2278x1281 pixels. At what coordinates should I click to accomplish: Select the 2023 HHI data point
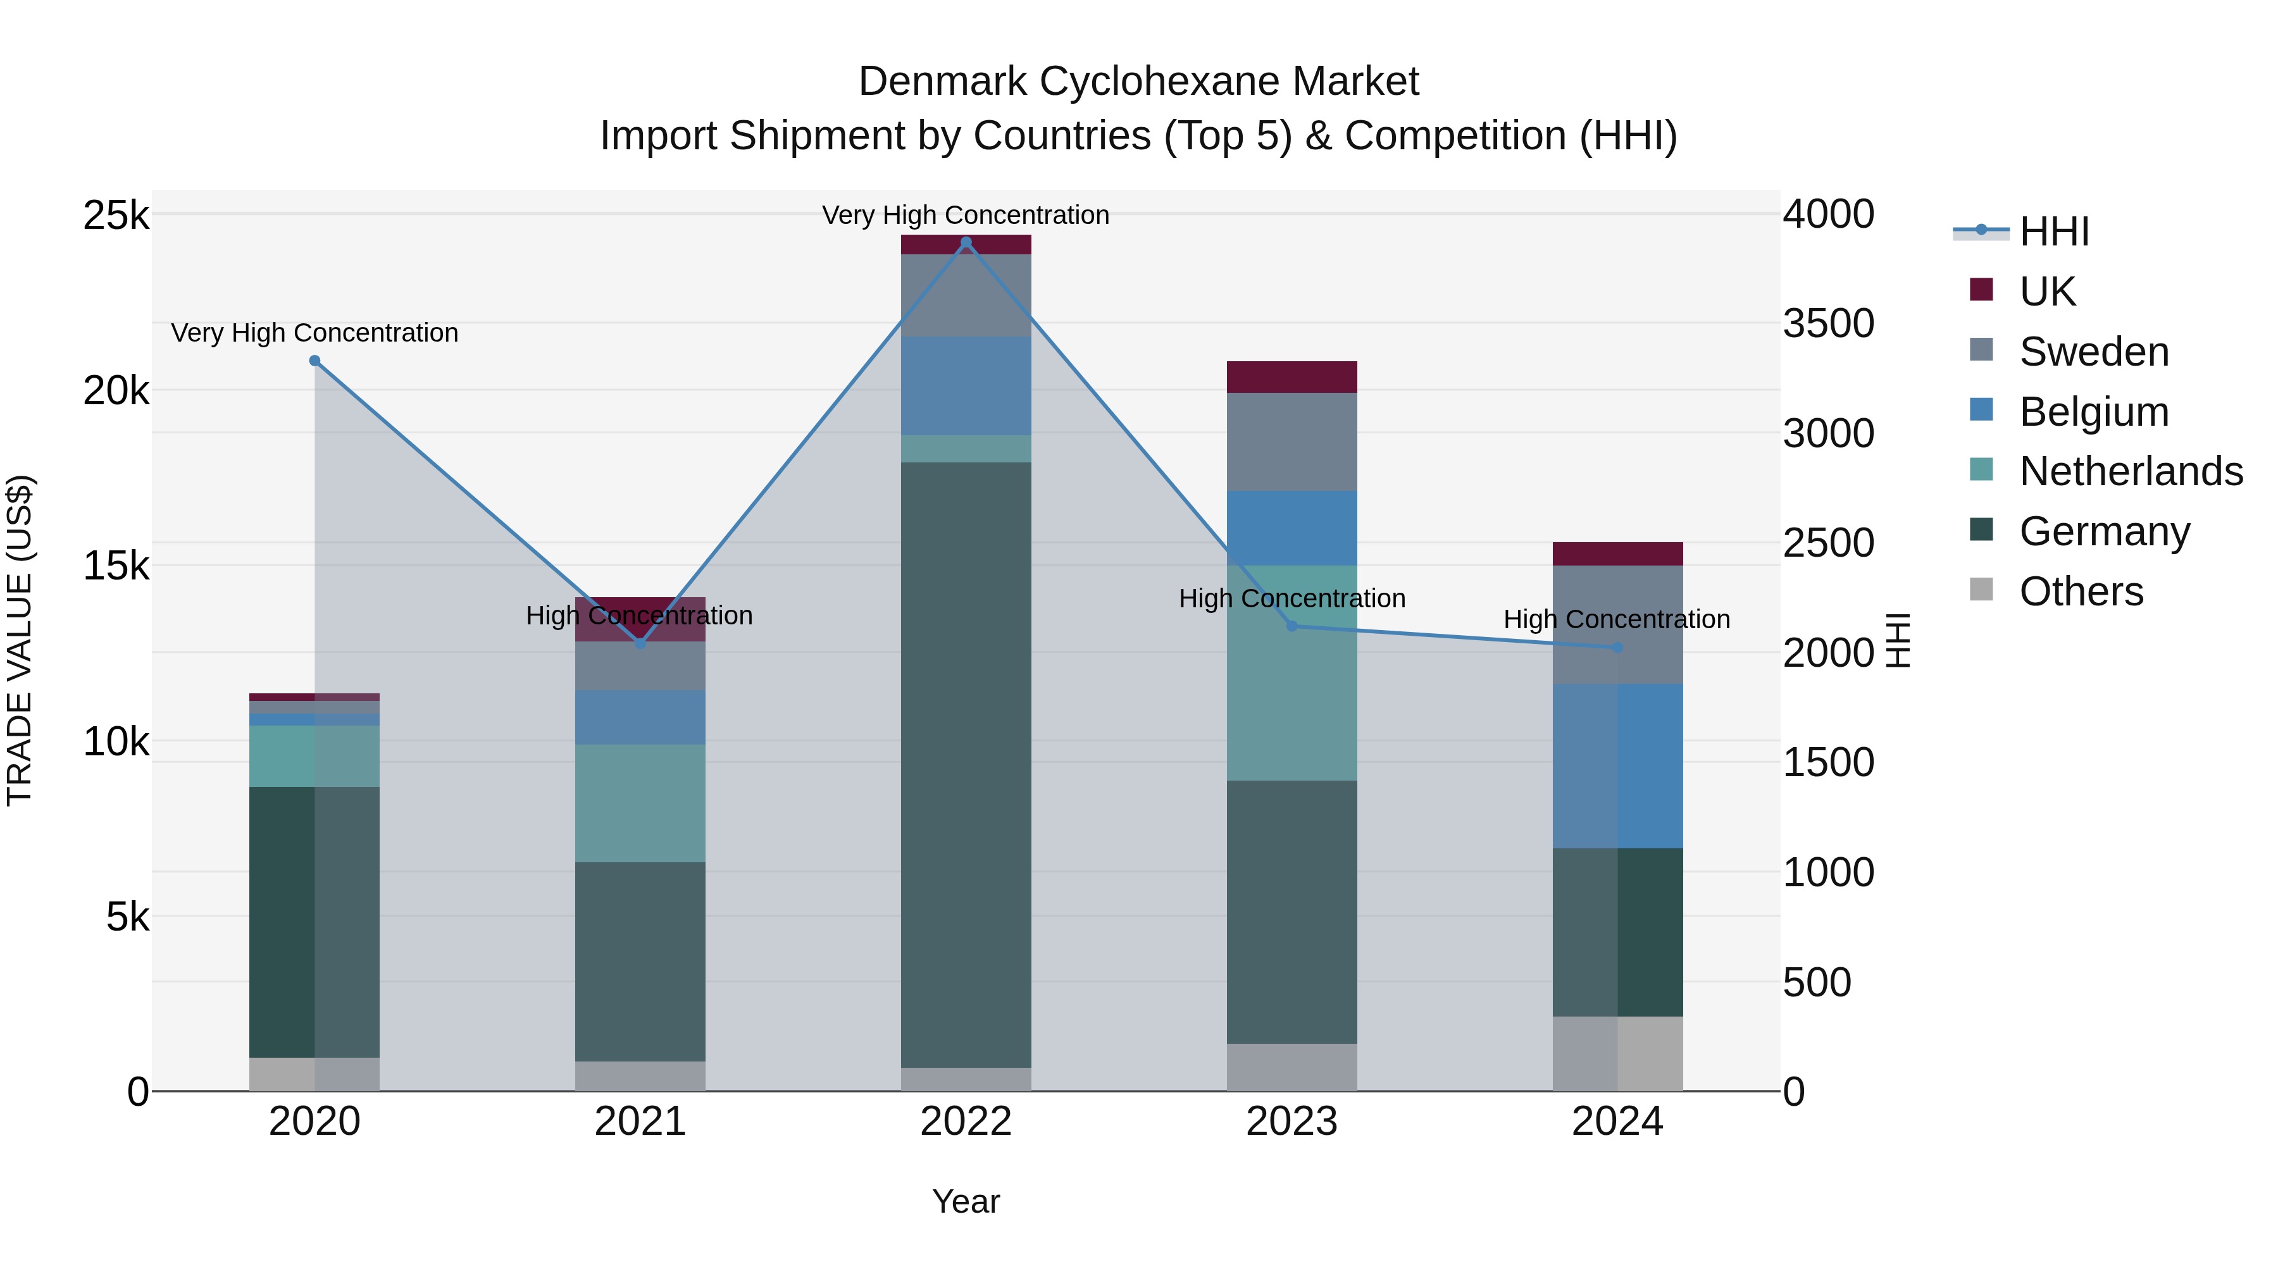pos(1292,626)
